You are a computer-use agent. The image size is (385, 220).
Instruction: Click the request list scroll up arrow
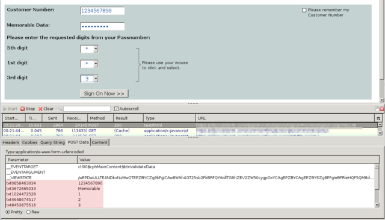click(380, 125)
